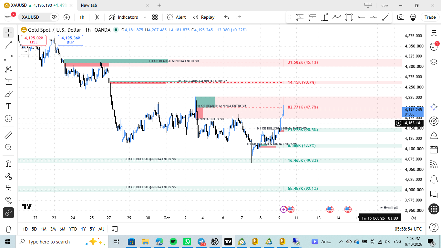The width and height of the screenshot is (441, 248).
Task: Click the 4,195.02 SELL price box
Action: (x=34, y=40)
